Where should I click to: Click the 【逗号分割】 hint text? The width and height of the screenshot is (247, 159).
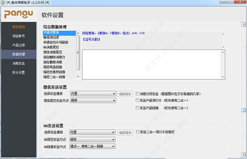(92, 39)
